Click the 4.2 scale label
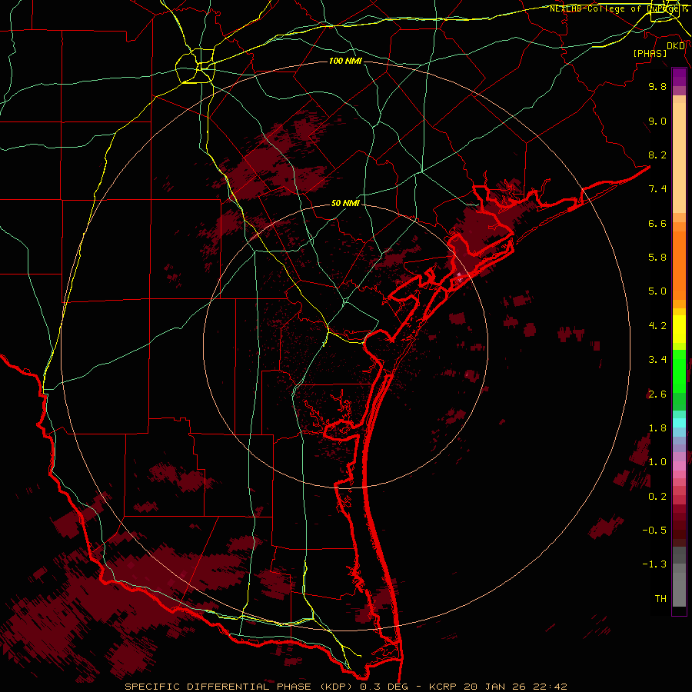 click(657, 326)
